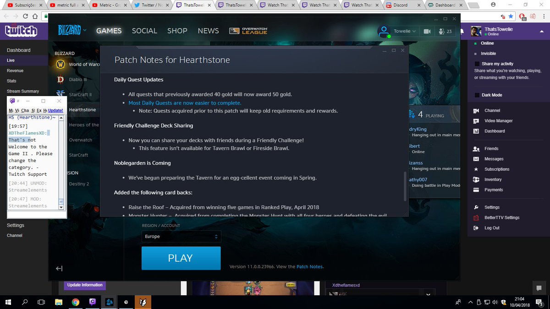Click the Twitch whisper chat bubble icon
Screen dimensions: 550x309
(x=539, y=288)
